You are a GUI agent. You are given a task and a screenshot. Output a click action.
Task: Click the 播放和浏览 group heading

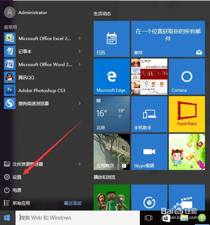tap(104, 177)
